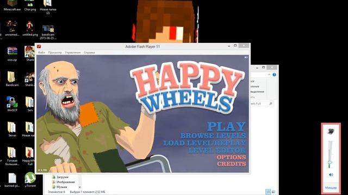This screenshot has width=348, height=195.
Task: Click the Flash Player logo in title bar
Action: click(39, 47)
